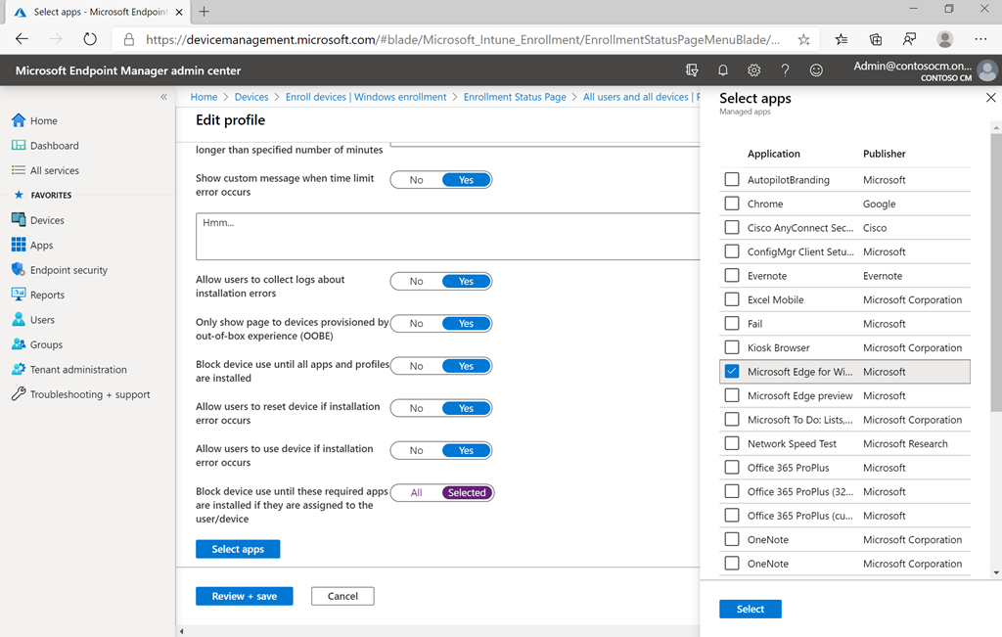Open Tenant administration
1002x637 pixels.
point(74,369)
